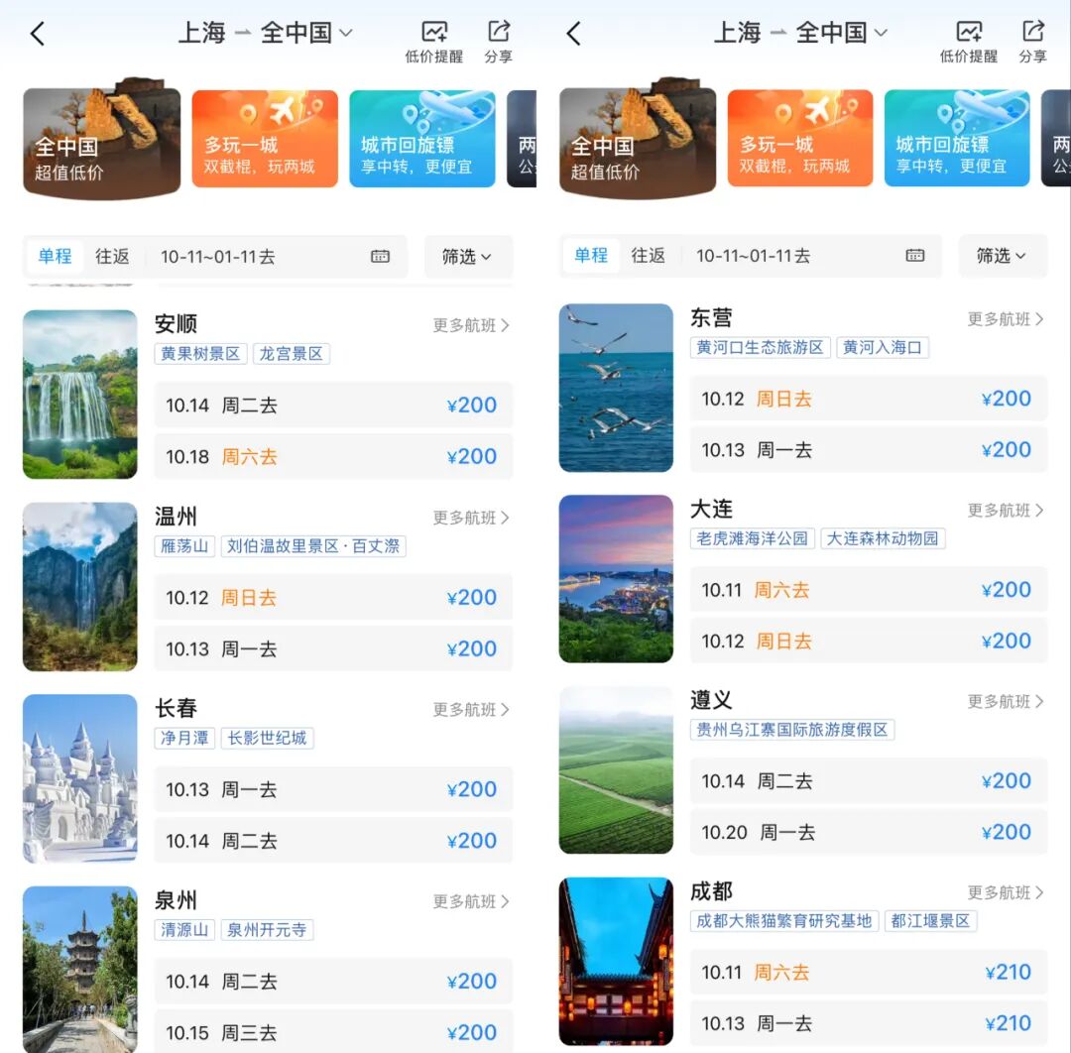Switch to the 往返 (round trip) tab
Image resolution: width=1071 pixels, height=1053 pixels.
[x=113, y=256]
